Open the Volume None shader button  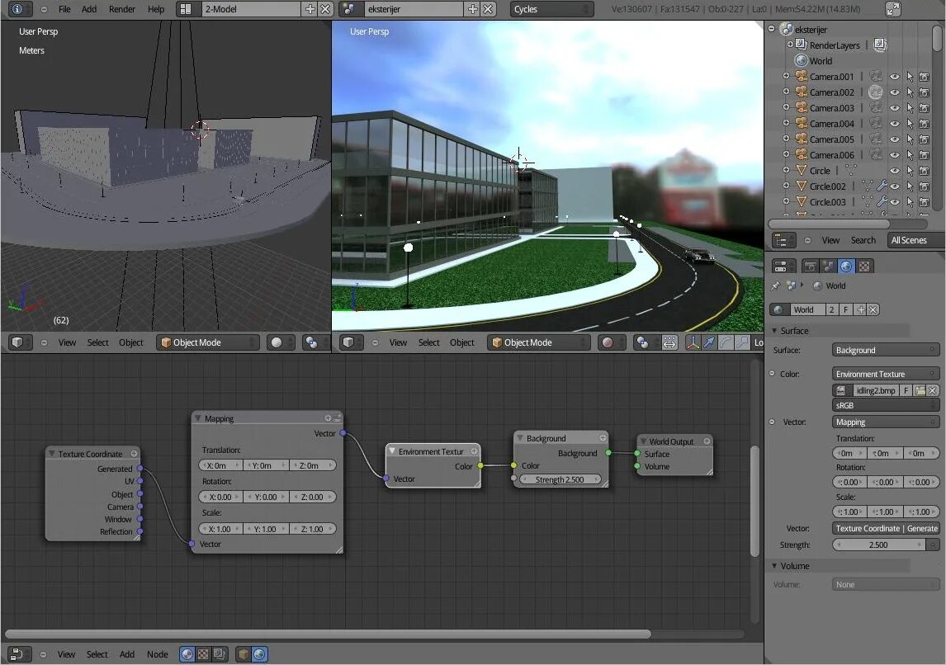pyautogui.click(x=885, y=584)
